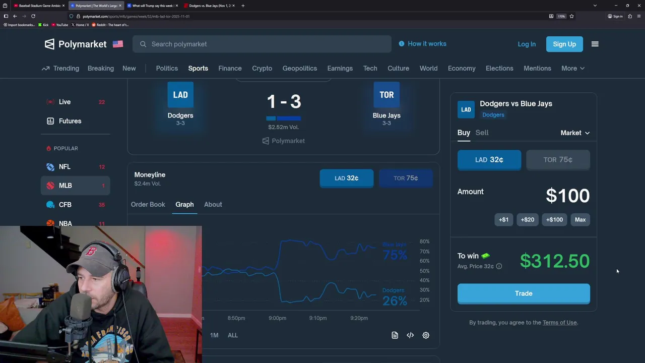This screenshot has width=645, height=363.
Task: Go to Politics category
Action: [167, 68]
